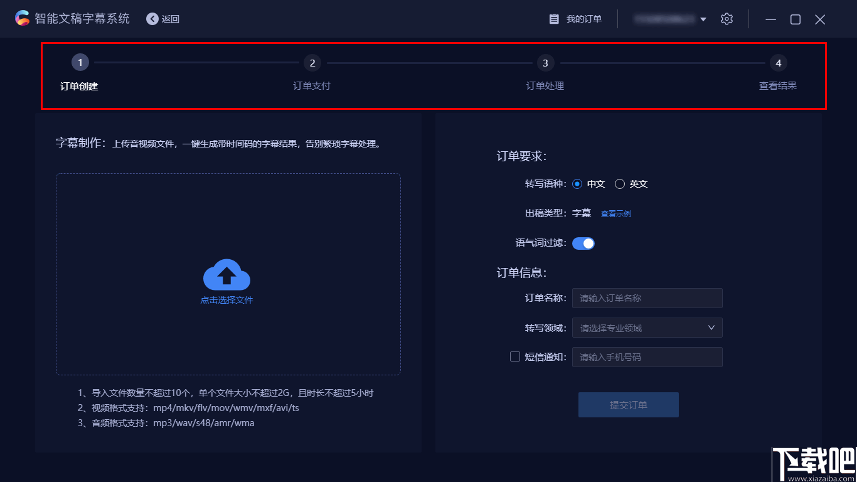Click the 订单名称 input field
The image size is (857, 482).
click(647, 298)
